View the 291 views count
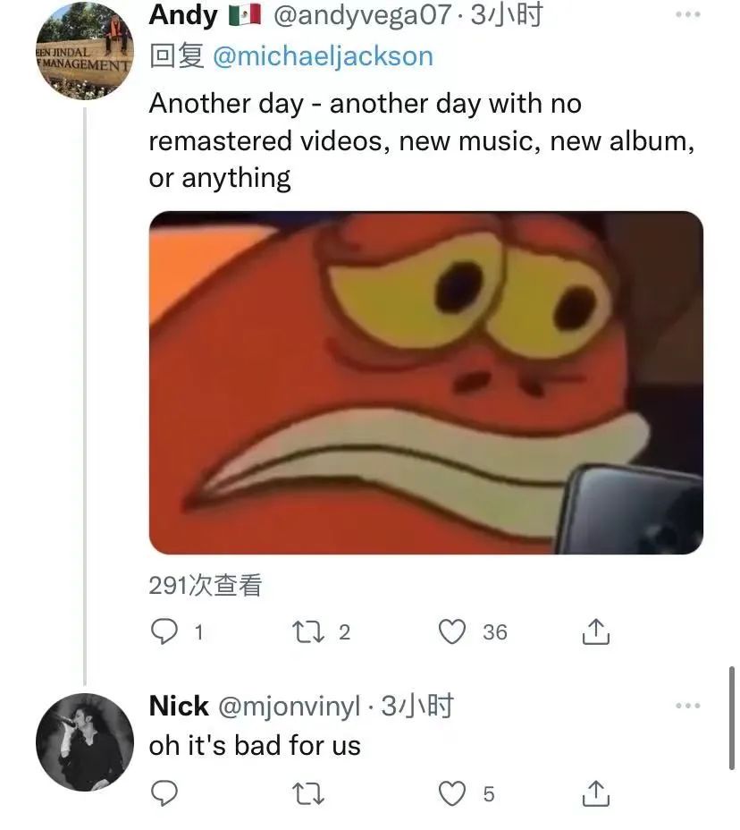The height and width of the screenshot is (830, 740). (x=206, y=586)
